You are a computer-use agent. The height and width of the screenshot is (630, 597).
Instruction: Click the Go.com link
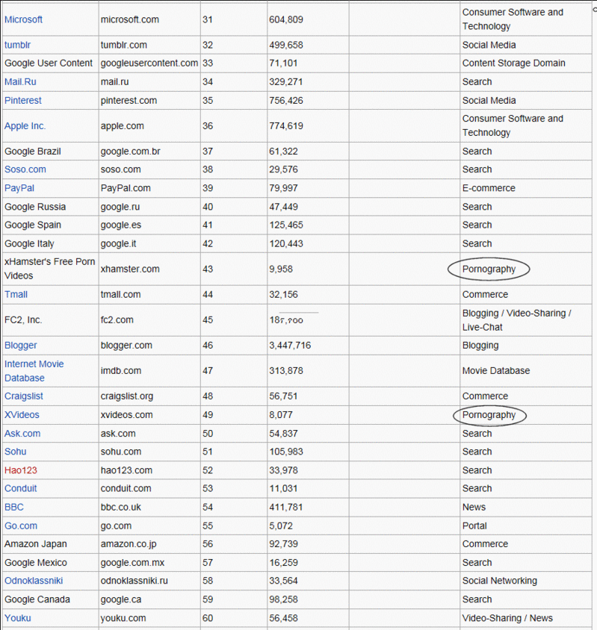point(21,525)
